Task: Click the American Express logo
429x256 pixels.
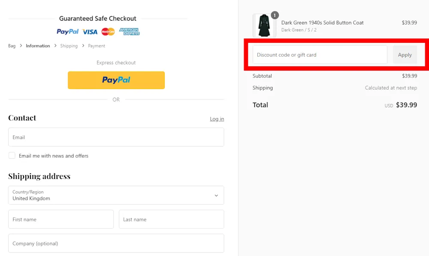Action: pyautogui.click(x=129, y=32)
